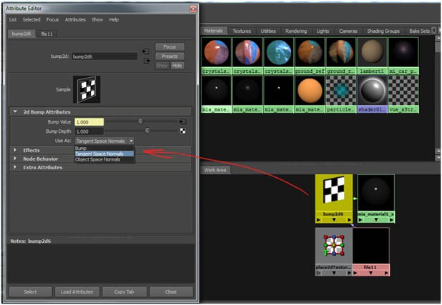Screen dimensions: 442x305
Task: Choose Object Space Normals option
Action: tap(104, 159)
